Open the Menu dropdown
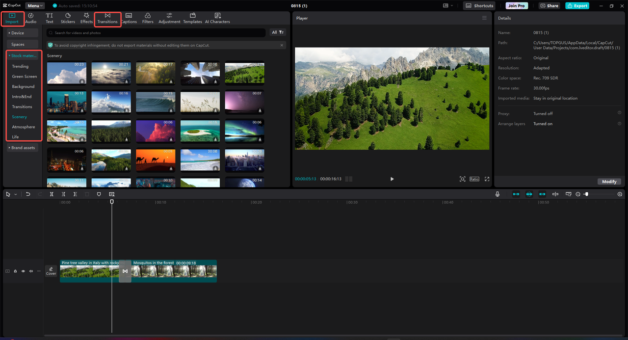628x340 pixels. [x=35, y=6]
